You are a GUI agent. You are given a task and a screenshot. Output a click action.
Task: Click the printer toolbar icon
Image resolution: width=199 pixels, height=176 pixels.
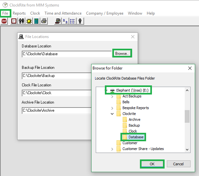(44, 21)
